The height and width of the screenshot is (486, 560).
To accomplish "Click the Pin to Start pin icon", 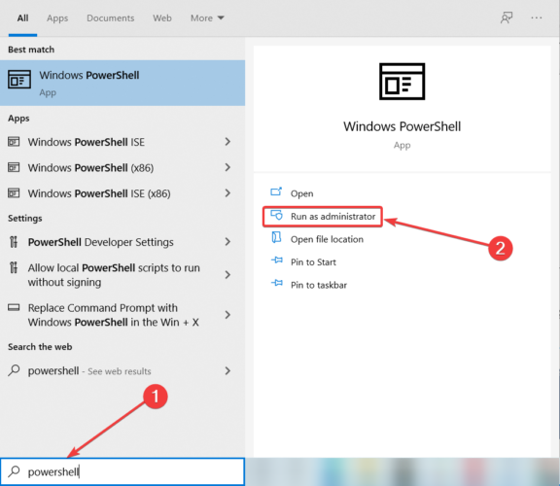I will pos(277,260).
